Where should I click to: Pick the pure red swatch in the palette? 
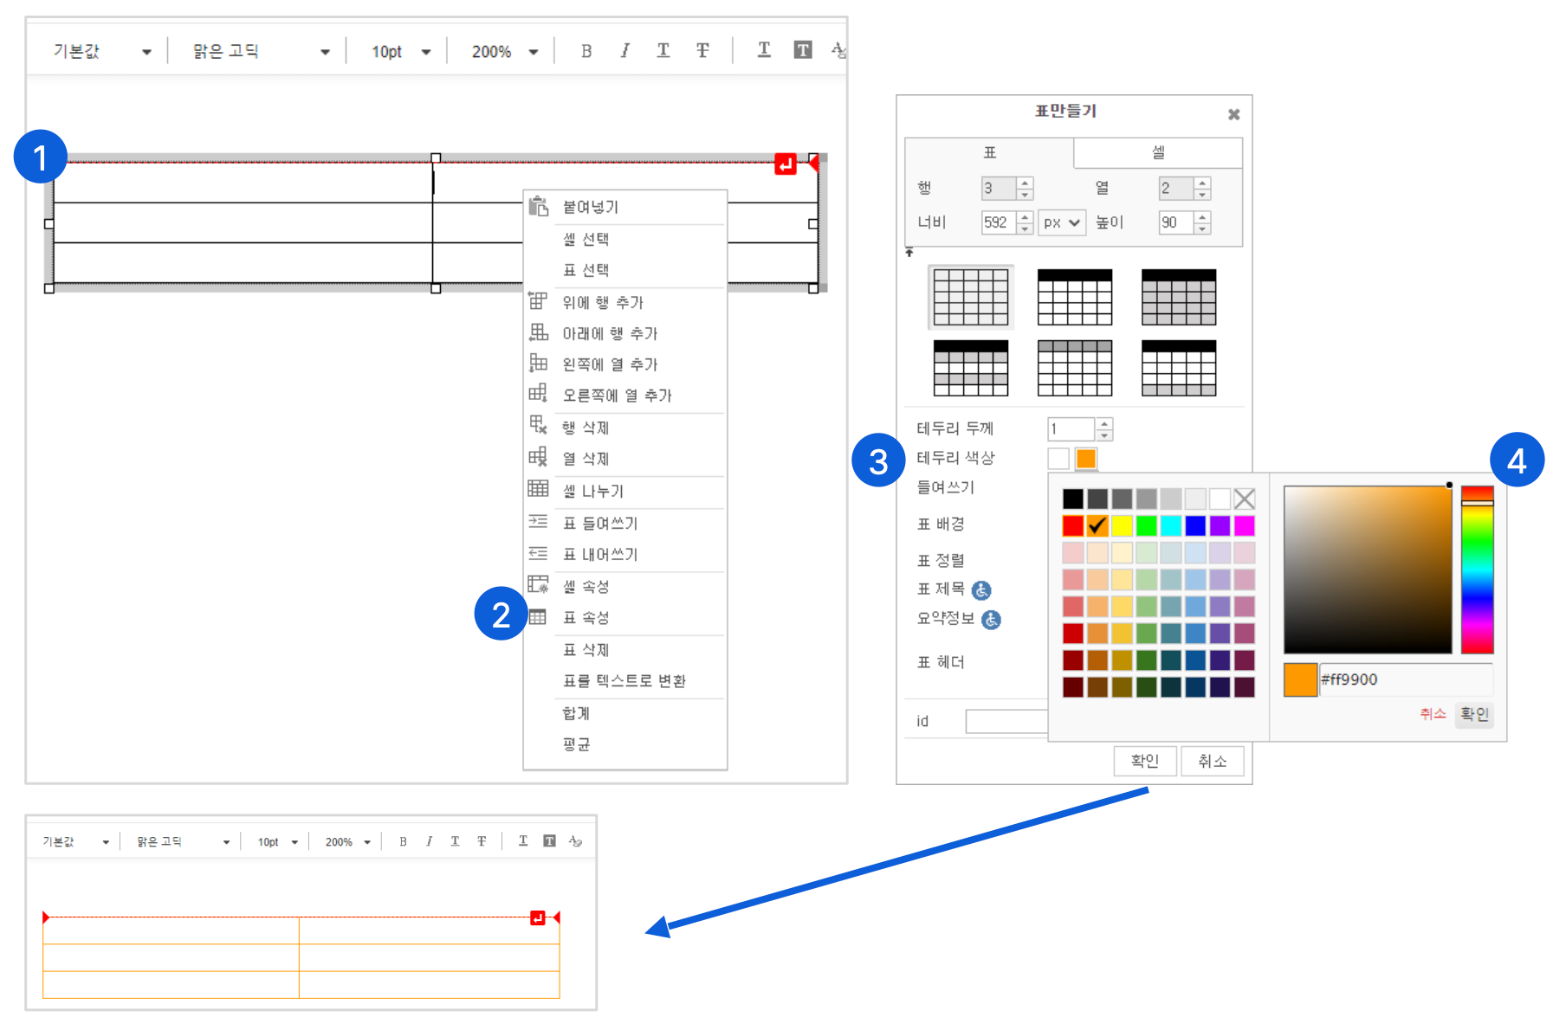pyautogui.click(x=1072, y=525)
